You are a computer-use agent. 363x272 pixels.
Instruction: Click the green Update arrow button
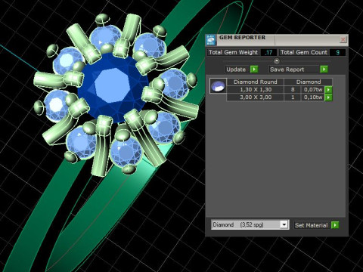254,69
